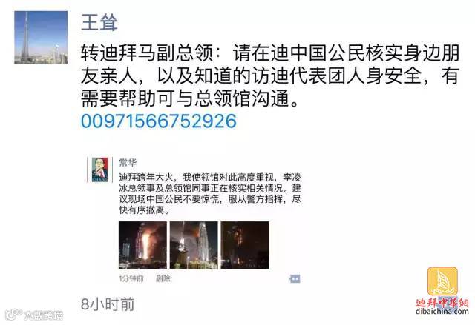Open the comment bubble icon beside 删除
Image resolution: width=475 pixels, height=325 pixels.
pyautogui.click(x=295, y=278)
